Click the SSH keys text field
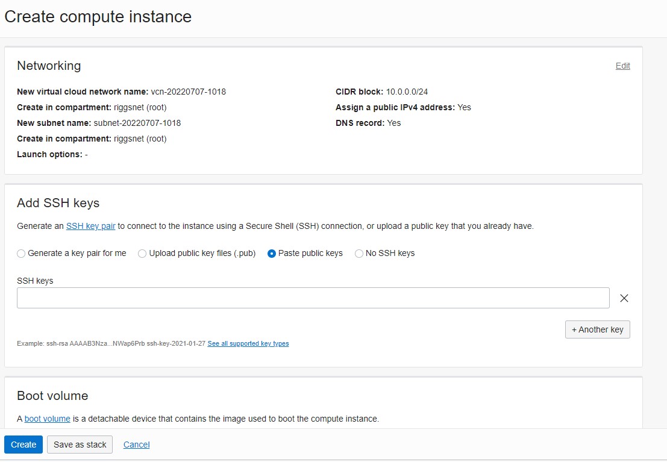Image resolution: width=667 pixels, height=462 pixels. pos(313,298)
